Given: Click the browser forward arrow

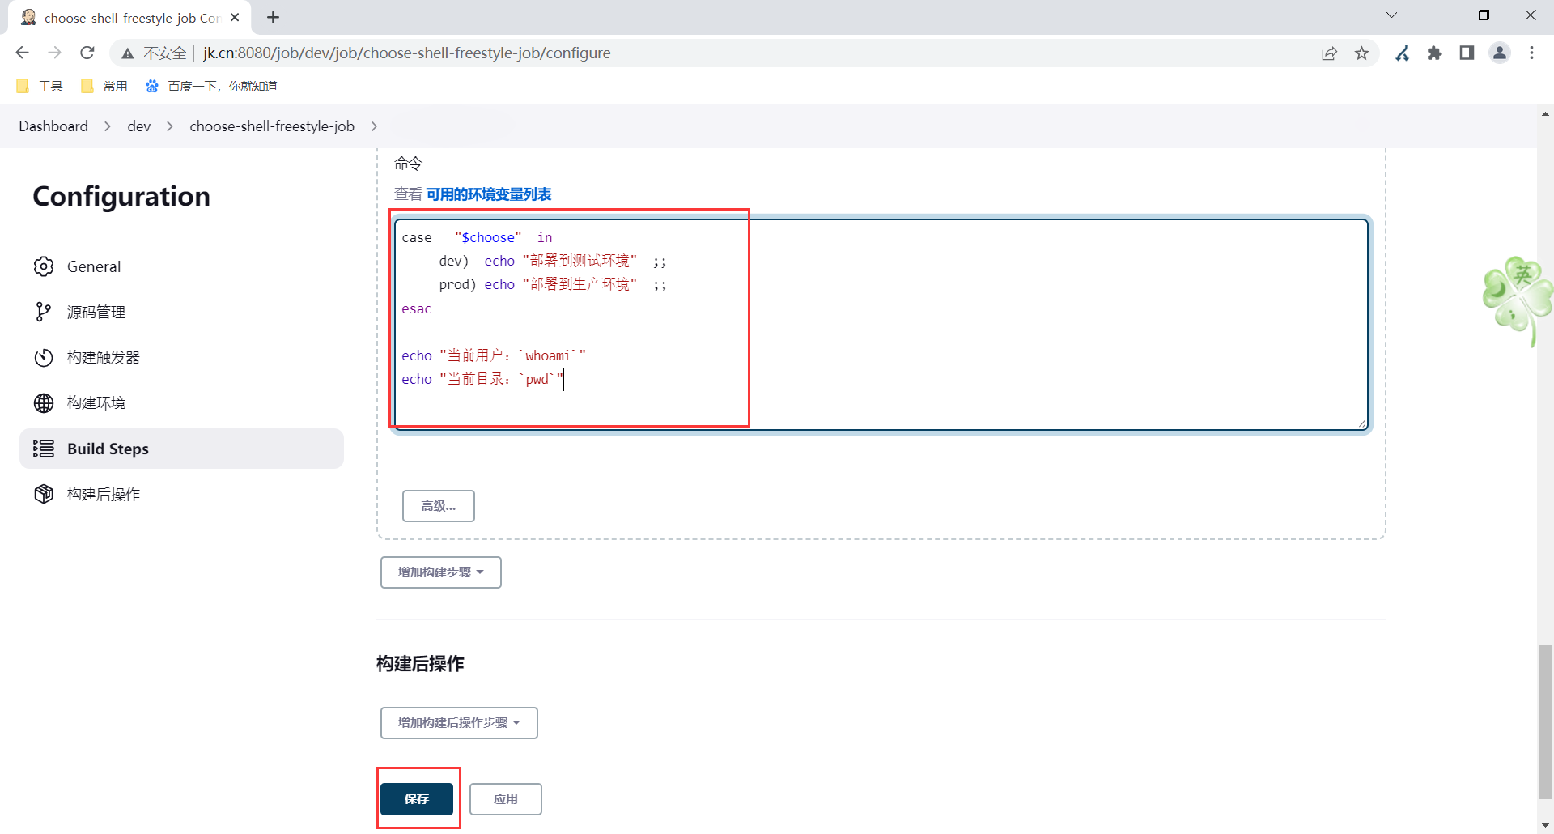Looking at the screenshot, I should pyautogui.click(x=54, y=53).
